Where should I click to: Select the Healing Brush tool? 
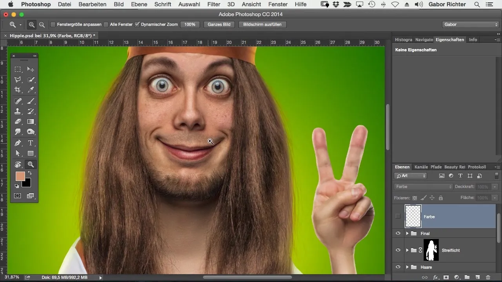coord(18,101)
